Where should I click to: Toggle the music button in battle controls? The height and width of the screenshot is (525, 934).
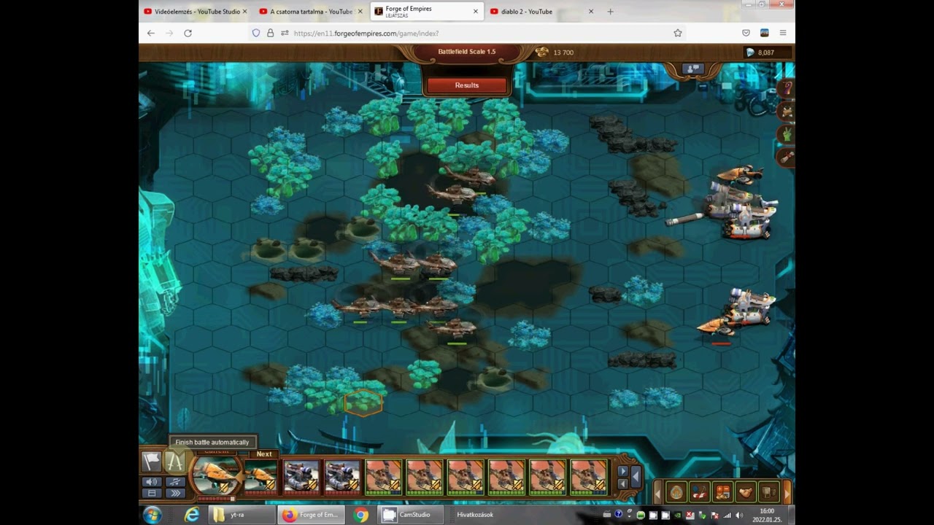coord(175,482)
